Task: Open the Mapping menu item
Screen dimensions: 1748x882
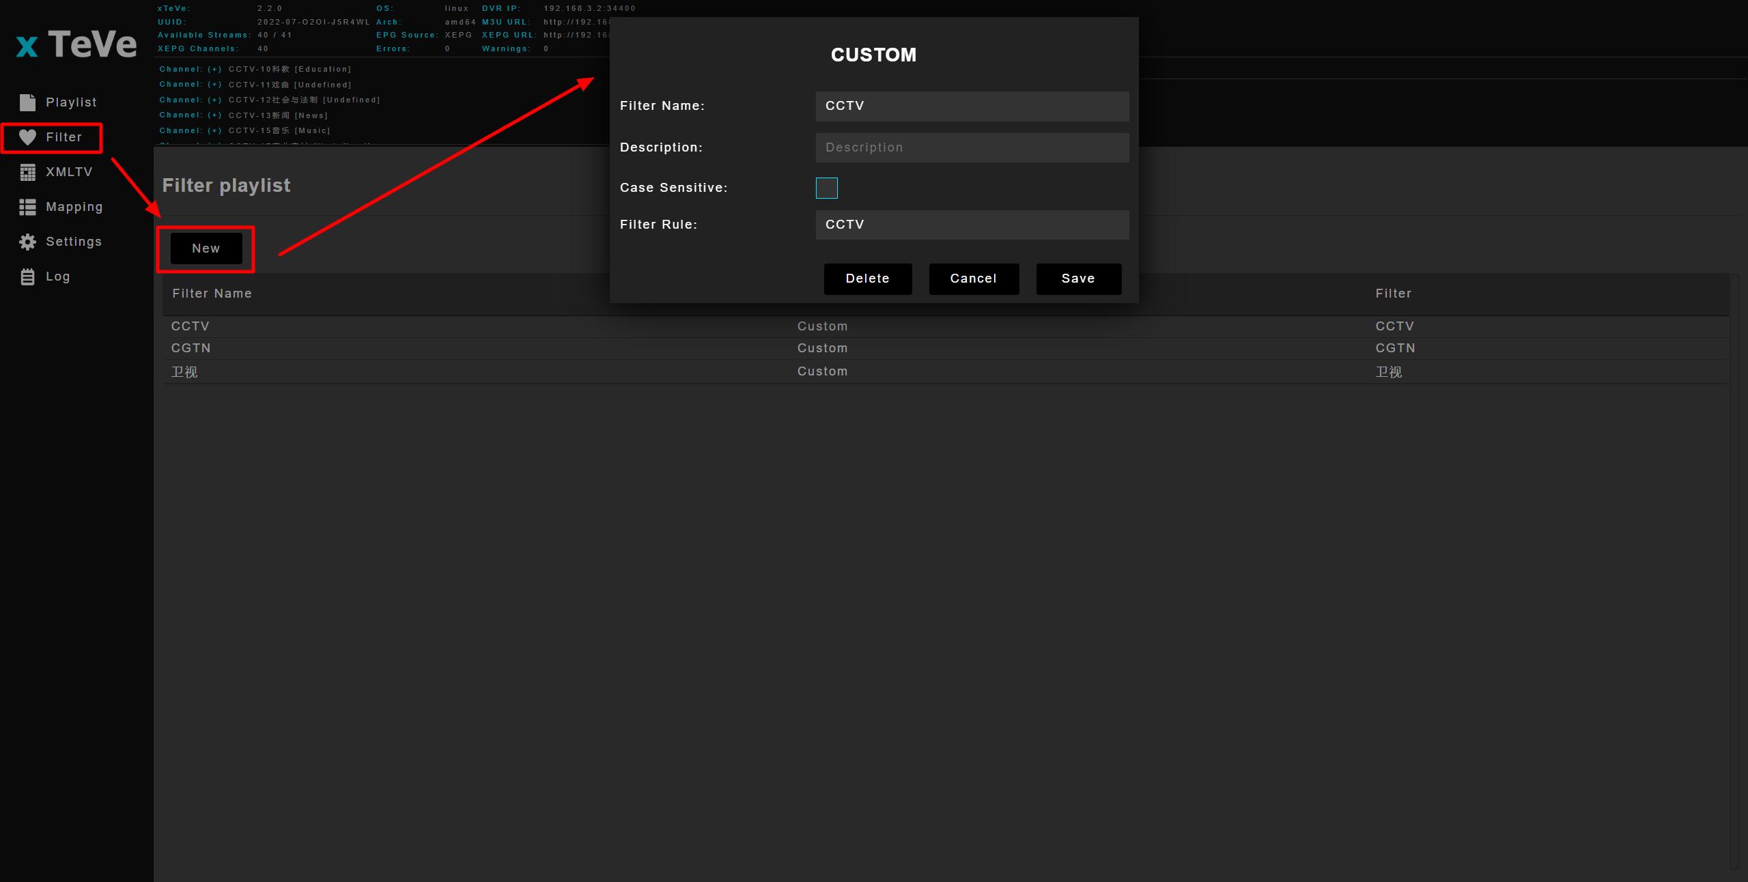Action: pyautogui.click(x=74, y=207)
